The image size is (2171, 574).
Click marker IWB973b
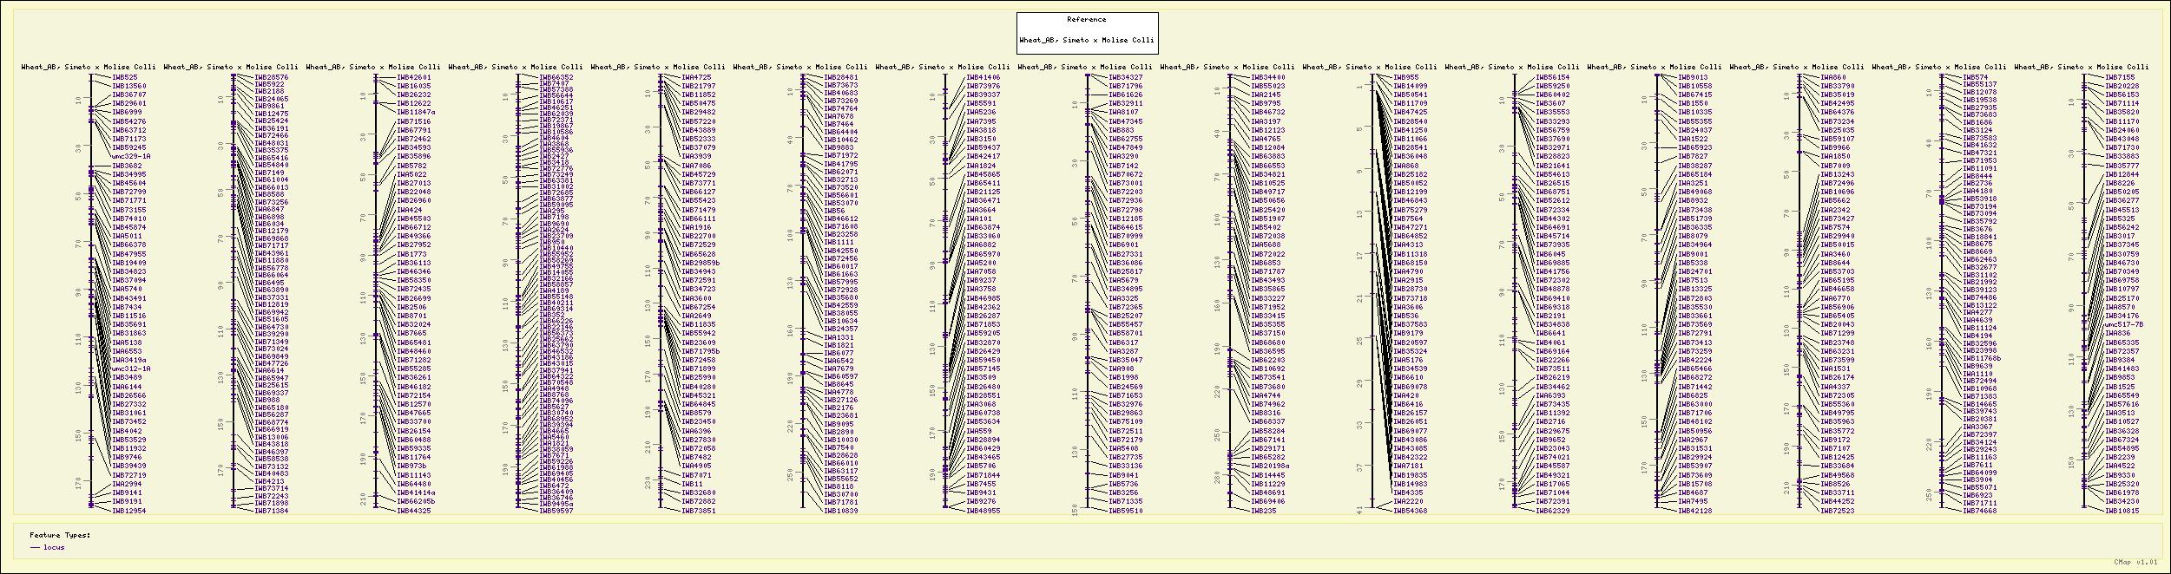tap(411, 466)
